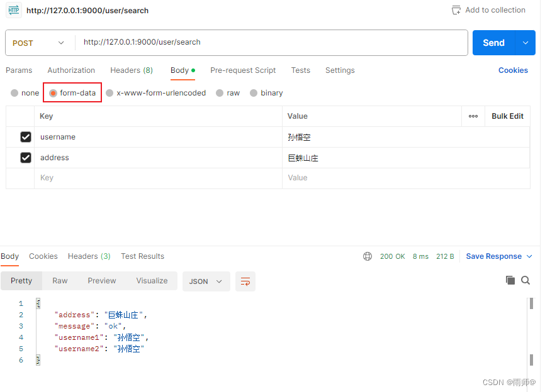Uncheck the address form-data row
This screenshot has width=545, height=392.
coord(25,157)
